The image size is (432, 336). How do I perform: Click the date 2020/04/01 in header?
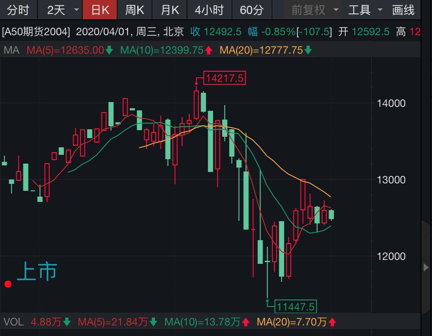pyautogui.click(x=103, y=32)
